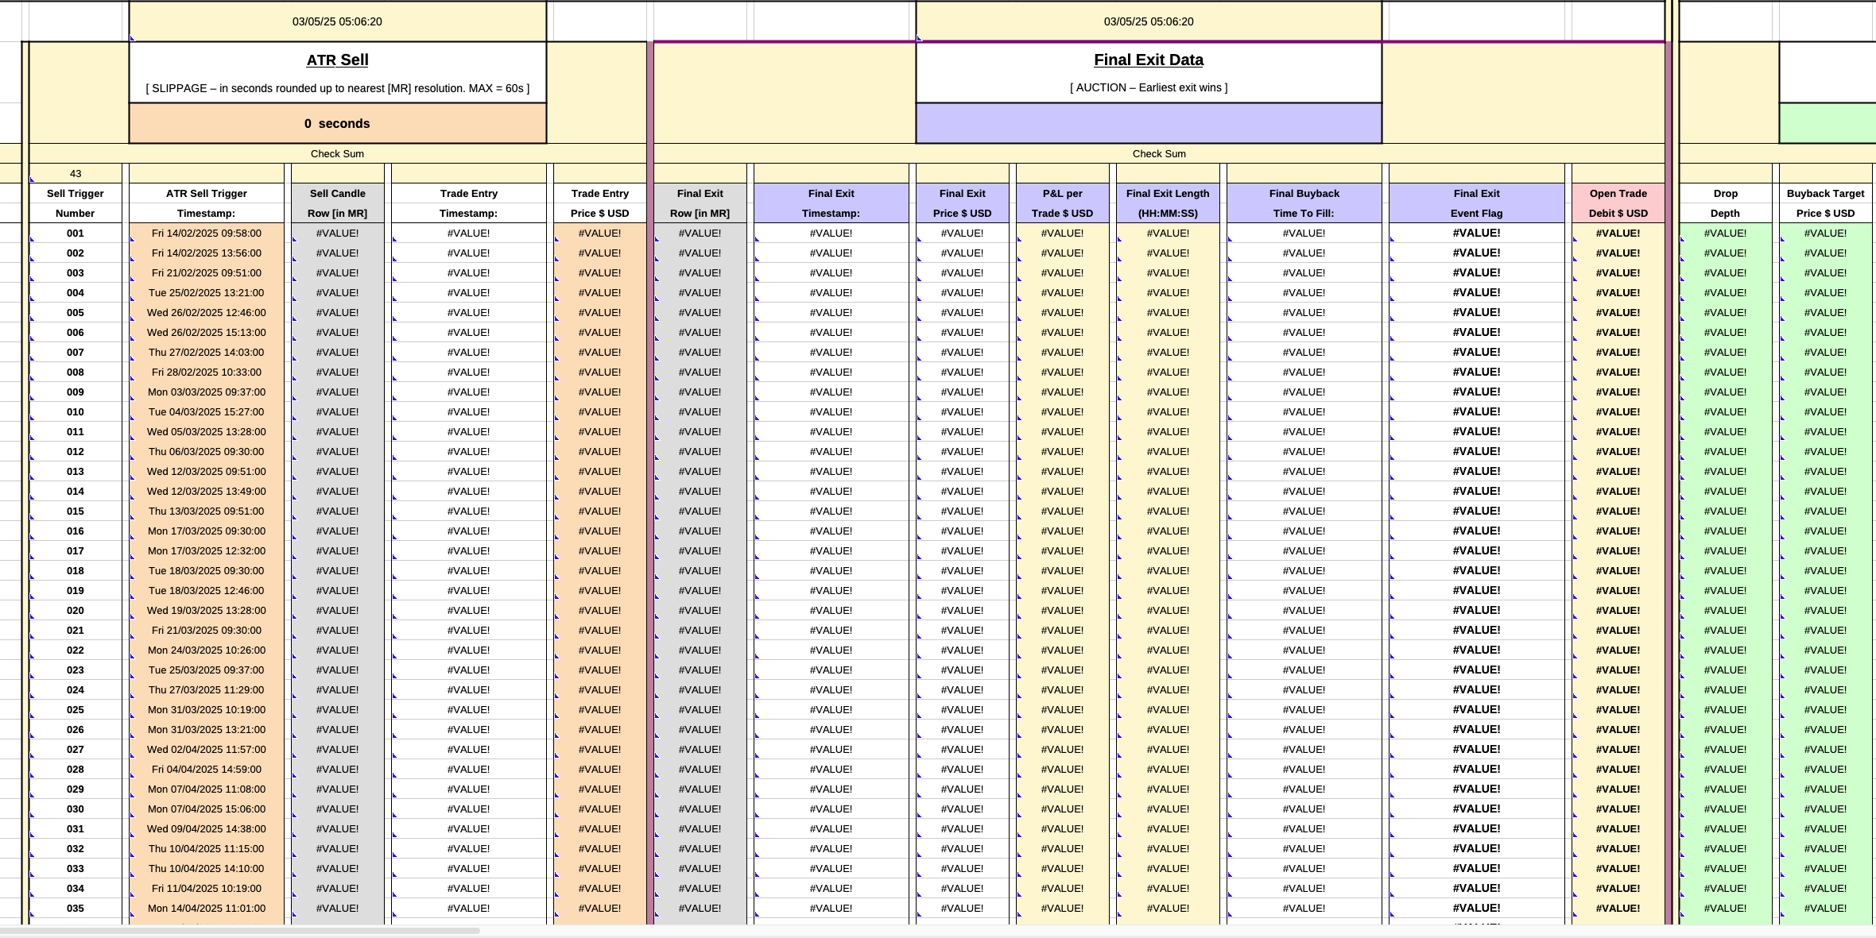This screenshot has width=1876, height=938.
Task: Click the 'Final Exit Price $ USD' header
Action: [962, 203]
